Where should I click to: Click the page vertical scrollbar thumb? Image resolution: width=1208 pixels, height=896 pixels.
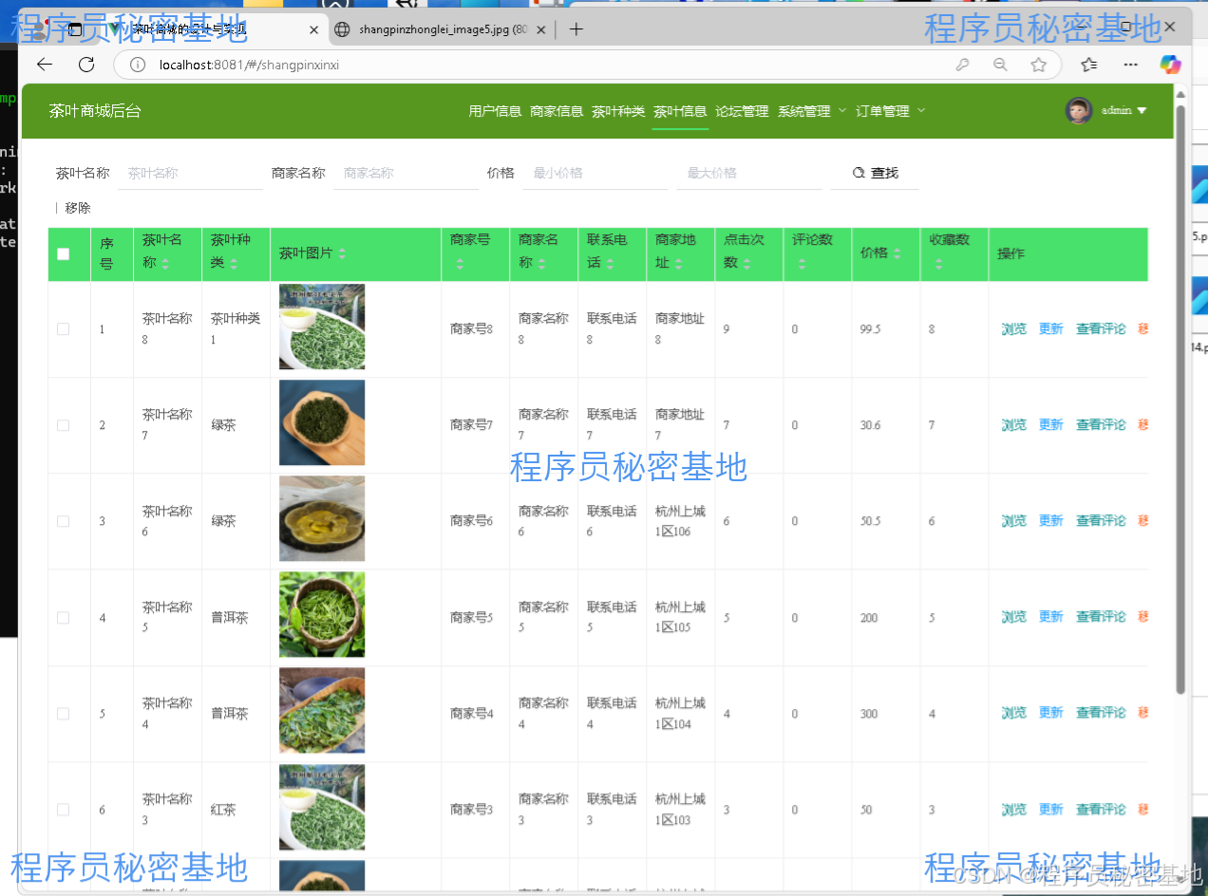tap(1180, 399)
